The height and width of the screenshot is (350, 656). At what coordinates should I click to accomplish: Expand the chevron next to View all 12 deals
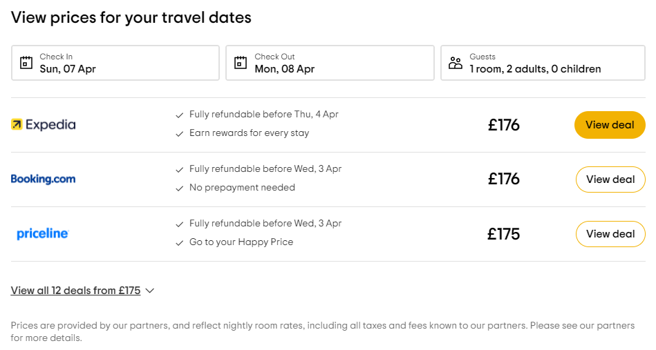[150, 291]
